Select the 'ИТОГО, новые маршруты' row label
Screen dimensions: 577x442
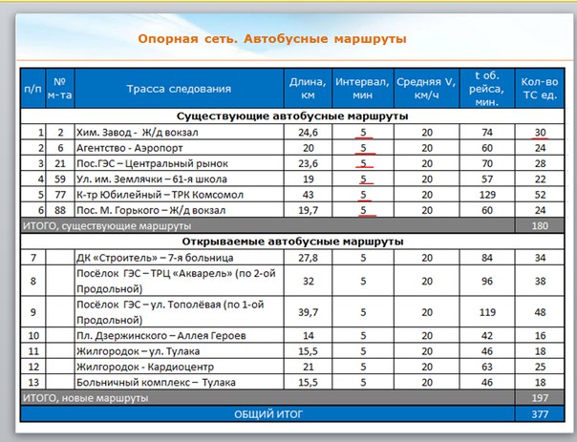pyautogui.click(x=86, y=398)
